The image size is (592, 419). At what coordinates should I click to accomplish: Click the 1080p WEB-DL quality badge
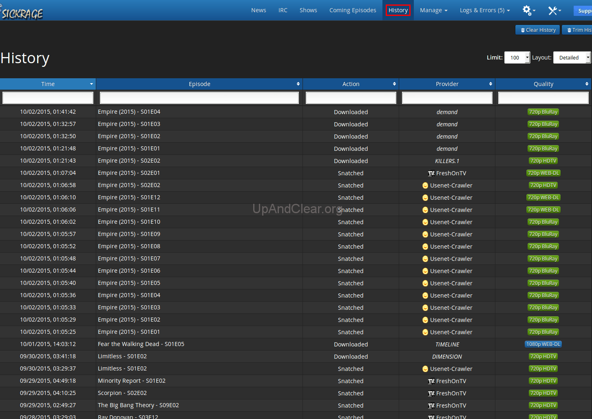(543, 344)
